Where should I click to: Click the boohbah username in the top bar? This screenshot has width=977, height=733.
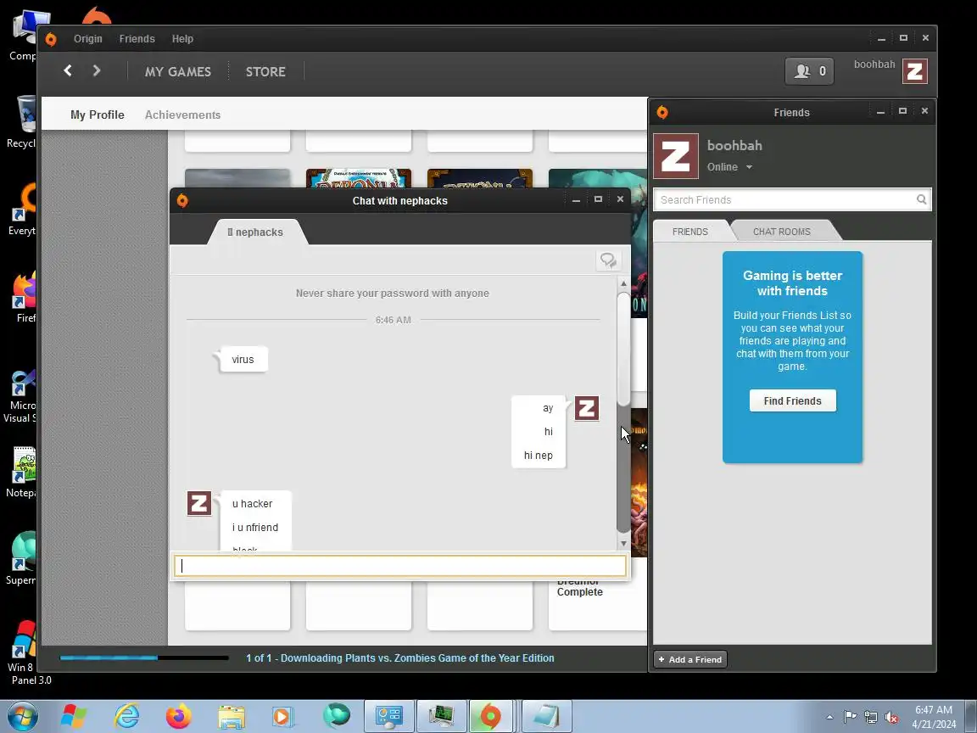pos(874,64)
